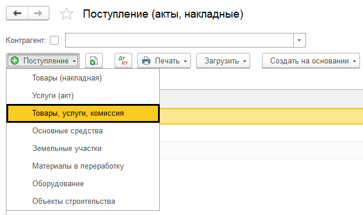Expand the Печать dropdown arrow
The image size is (363, 215).
185,61
